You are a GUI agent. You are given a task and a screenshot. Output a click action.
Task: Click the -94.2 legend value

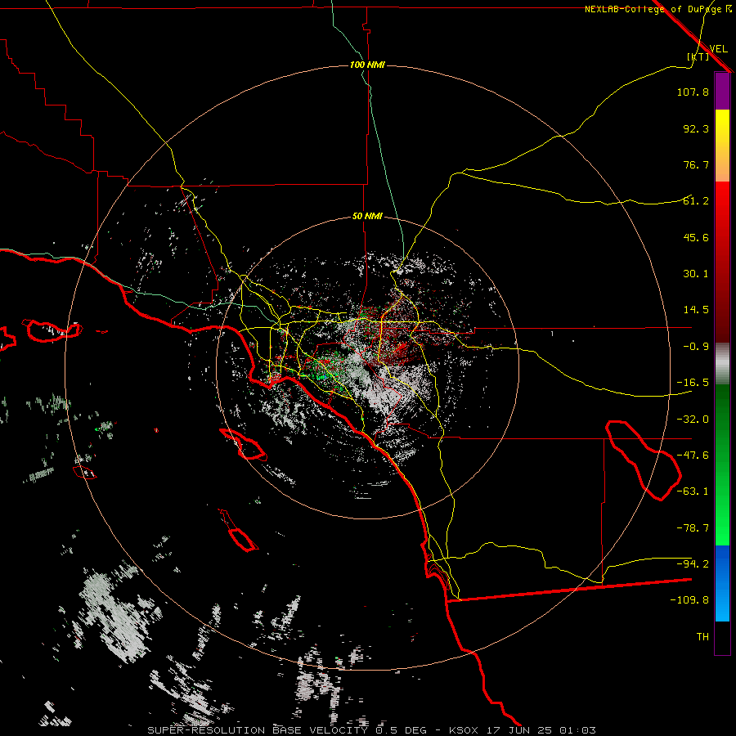[x=693, y=563]
